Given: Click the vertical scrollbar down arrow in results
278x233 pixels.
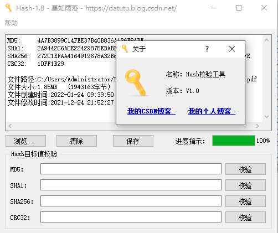Looking at the screenshot, I should point(266,117).
